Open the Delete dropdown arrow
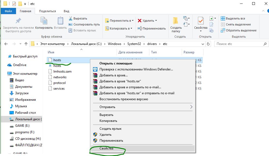Screen dimensions: 269x156 point(156,21)
